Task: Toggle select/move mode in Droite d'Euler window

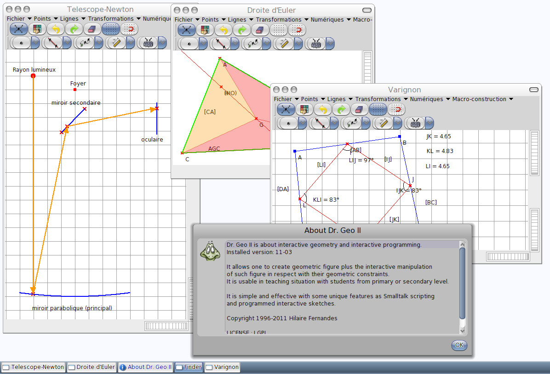Action: click(x=186, y=30)
